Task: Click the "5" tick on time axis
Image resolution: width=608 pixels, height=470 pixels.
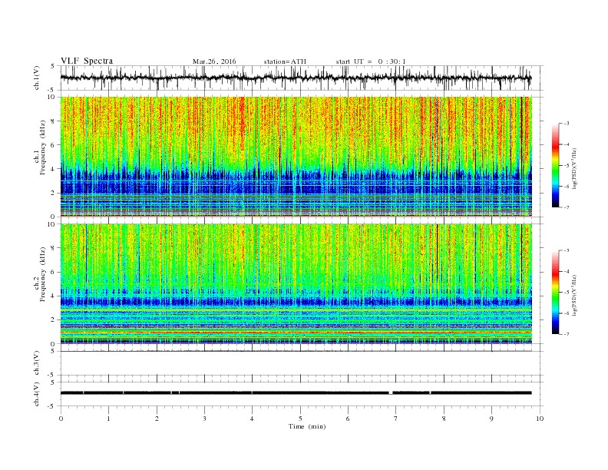Action: 300,419
